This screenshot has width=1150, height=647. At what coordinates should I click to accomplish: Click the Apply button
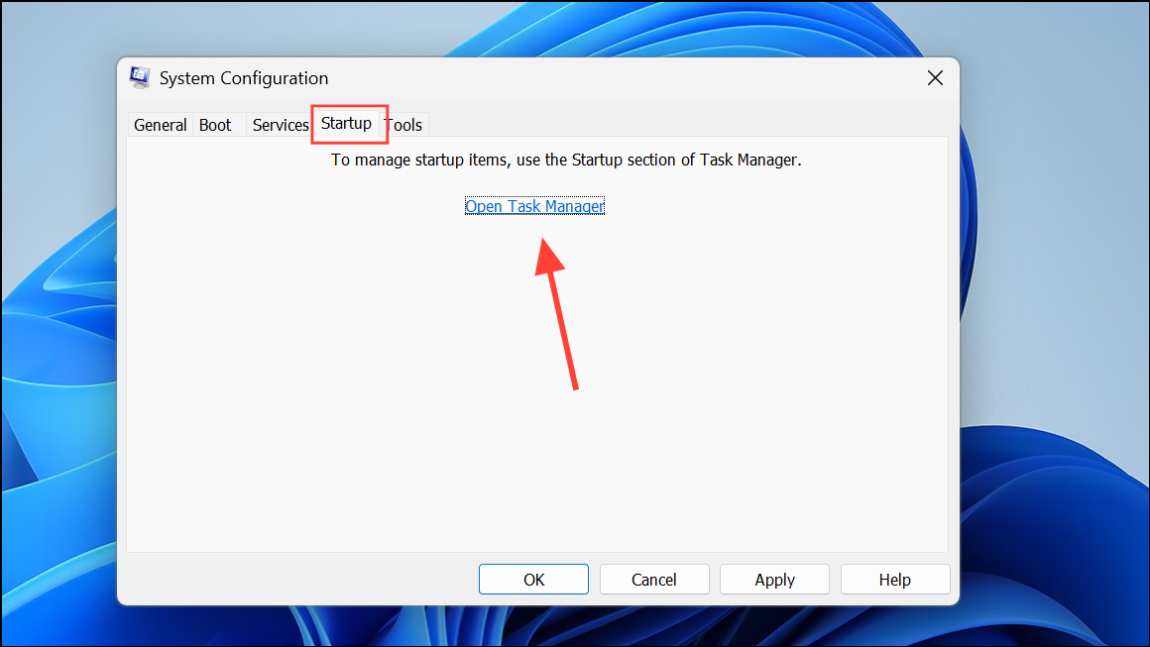(774, 580)
